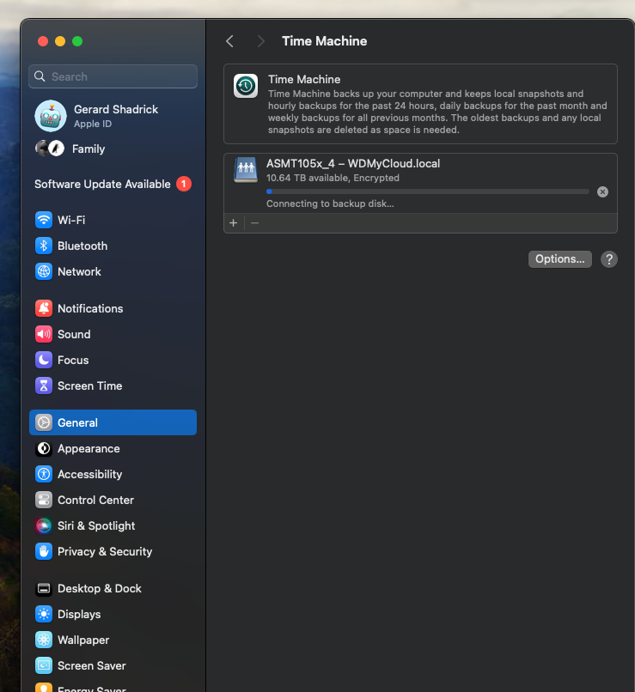Image resolution: width=635 pixels, height=692 pixels.
Task: Click the Wallpaper flower icon
Action: (x=44, y=640)
